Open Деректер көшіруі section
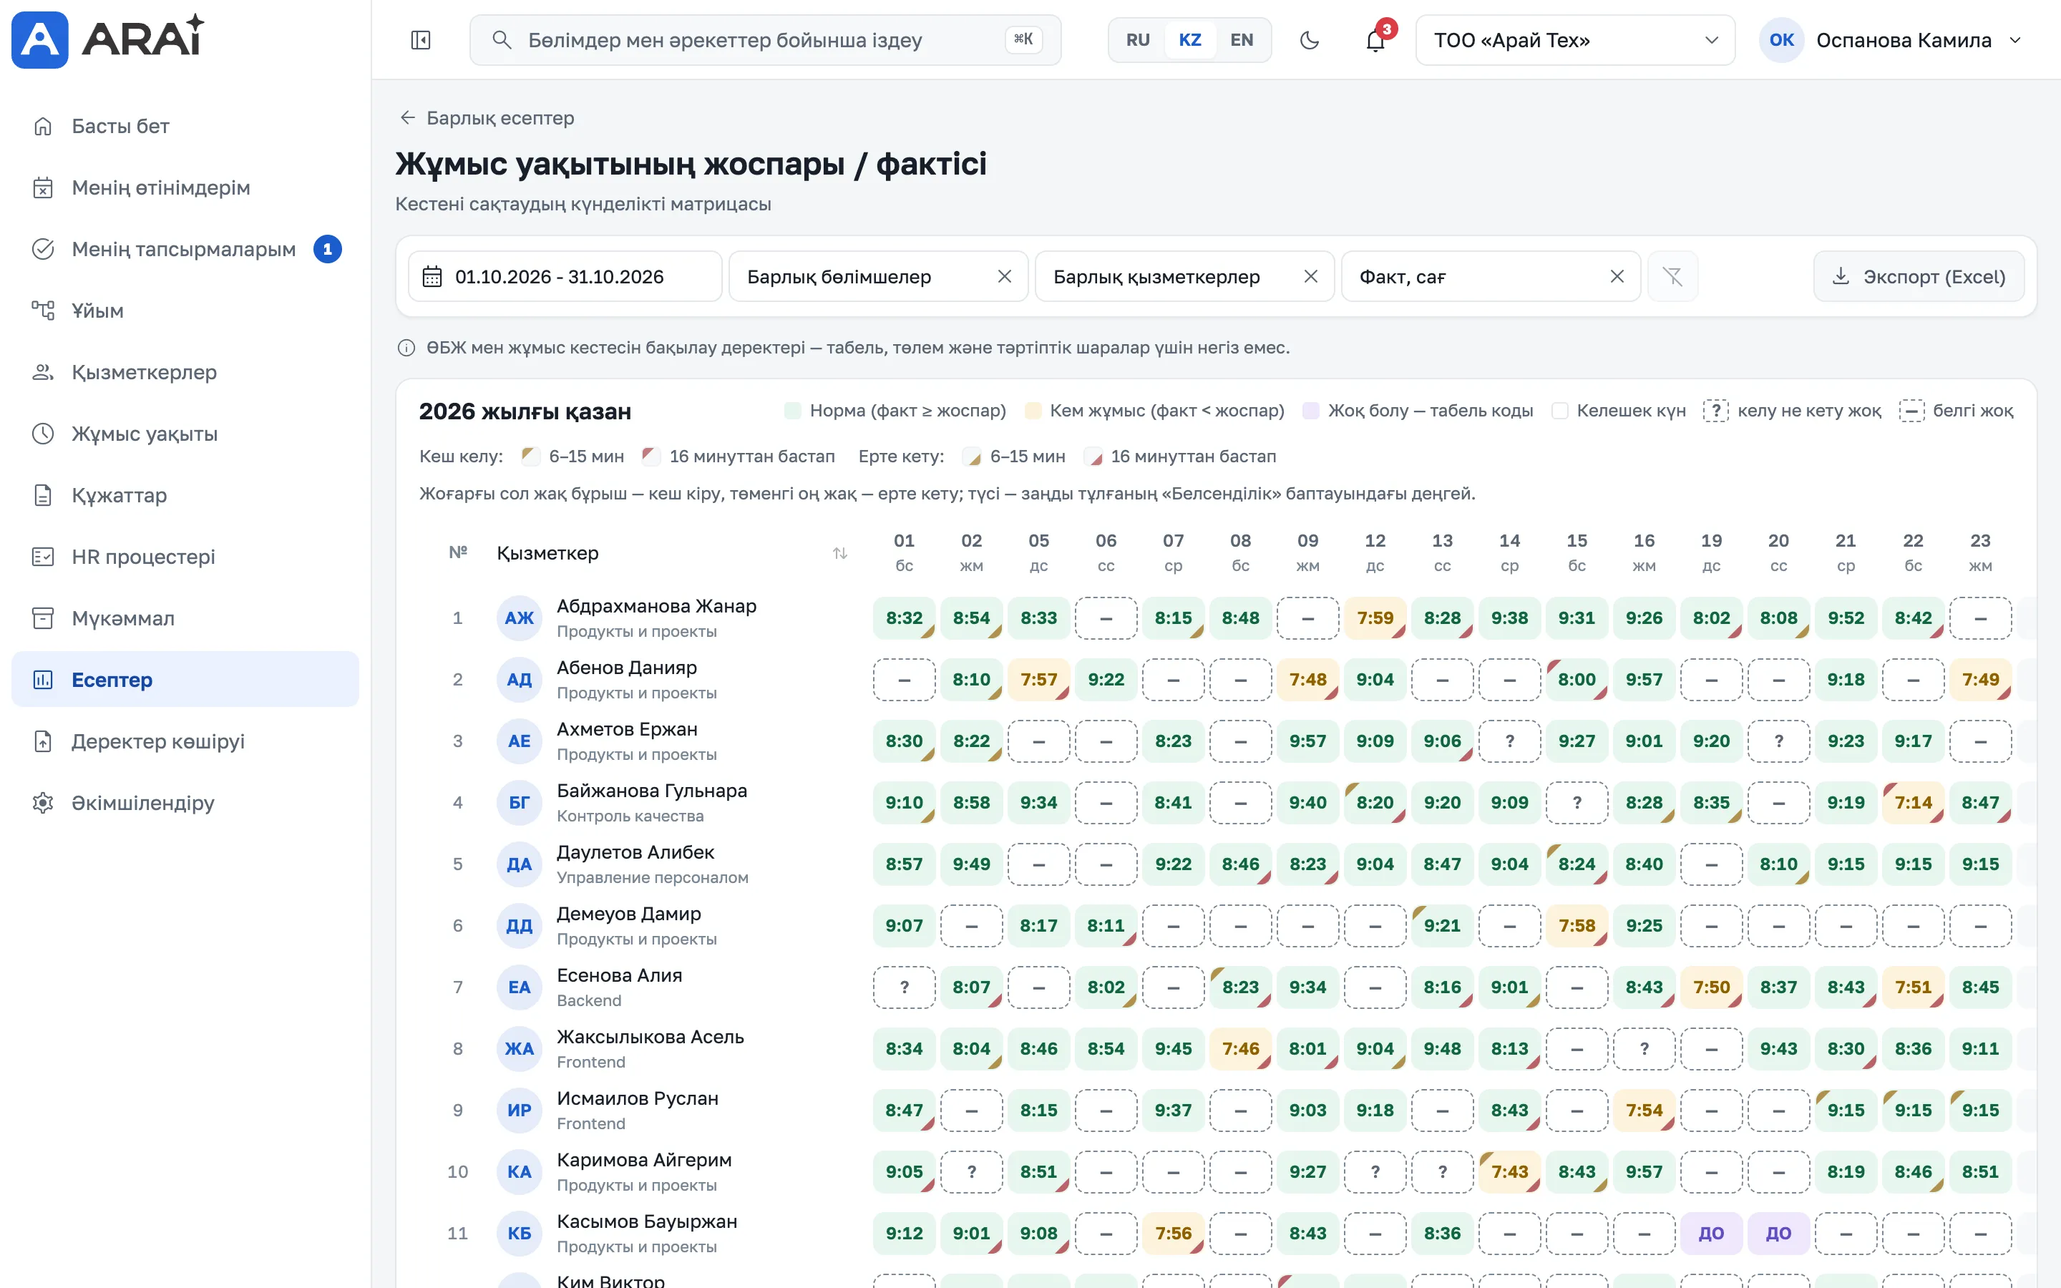Viewport: 2061px width, 1288px height. coord(185,741)
